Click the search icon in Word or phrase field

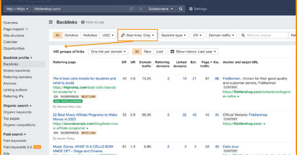pyautogui.click(x=243, y=35)
